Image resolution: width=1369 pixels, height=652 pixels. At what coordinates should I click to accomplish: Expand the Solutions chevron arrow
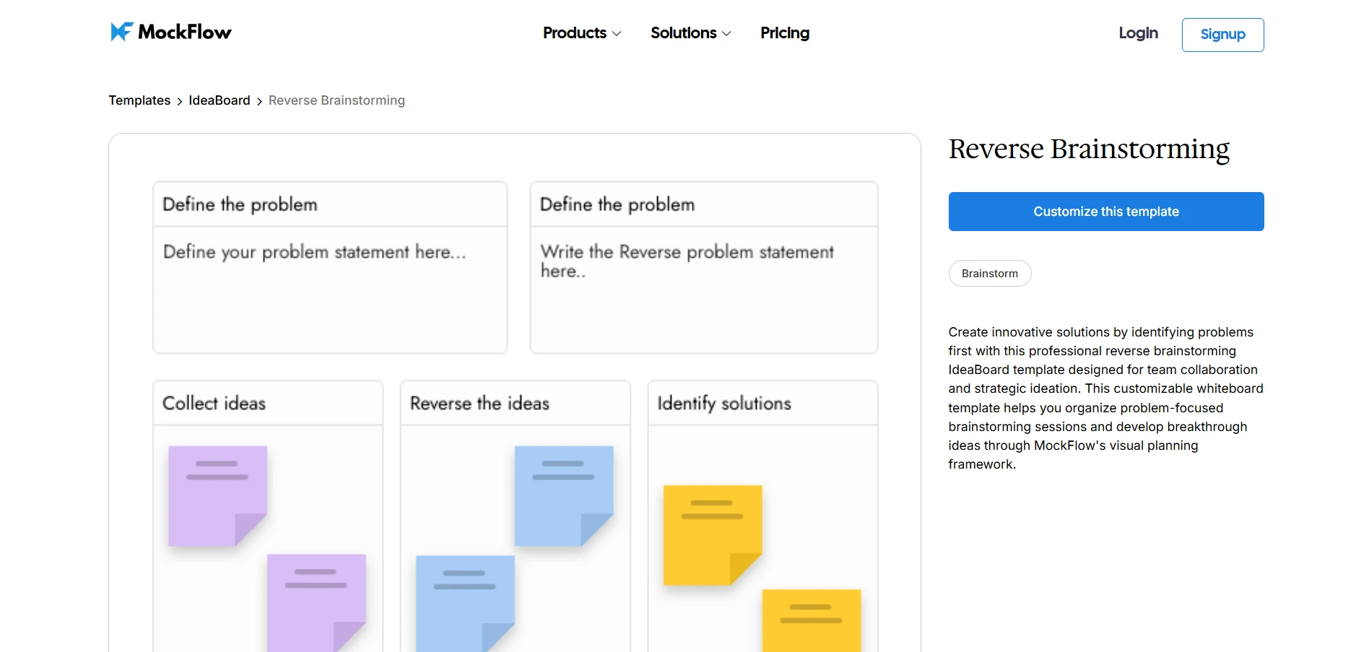(727, 34)
